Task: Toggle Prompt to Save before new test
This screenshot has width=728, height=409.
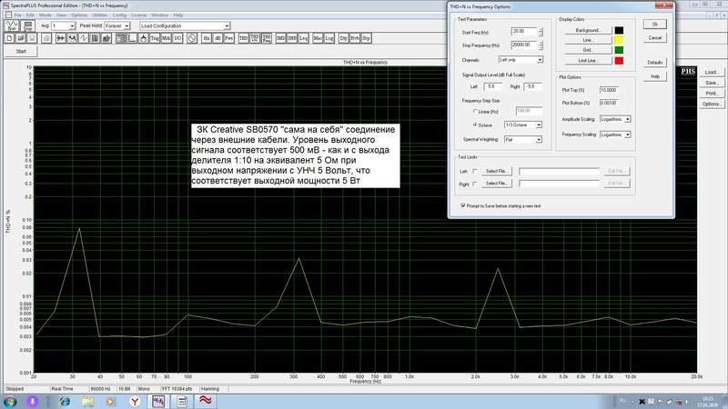Action: (463, 205)
